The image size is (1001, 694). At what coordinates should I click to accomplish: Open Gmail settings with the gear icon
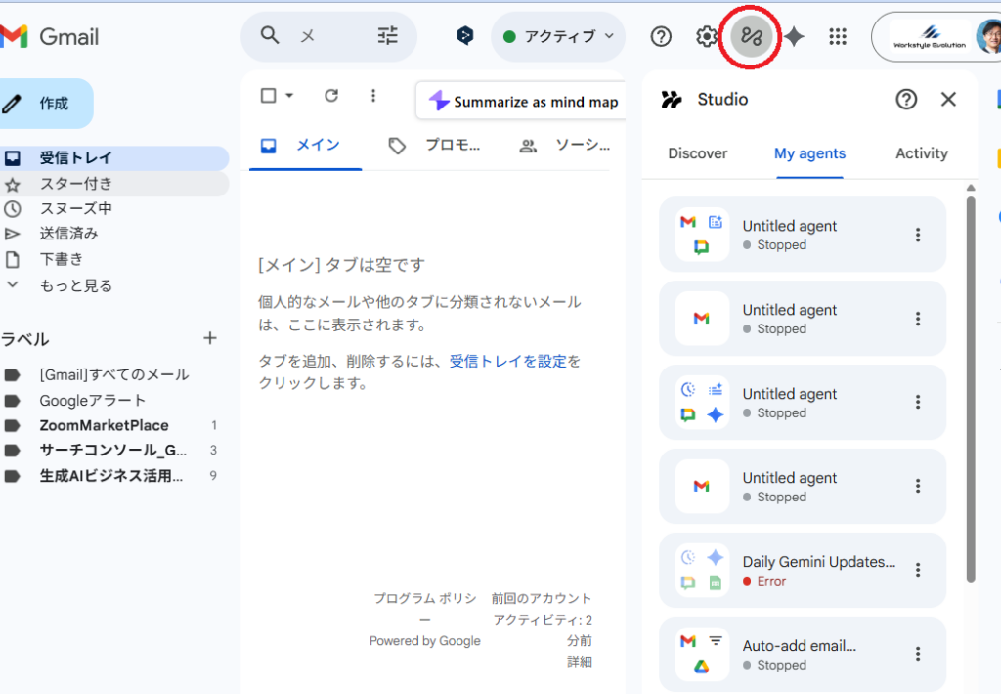click(707, 36)
